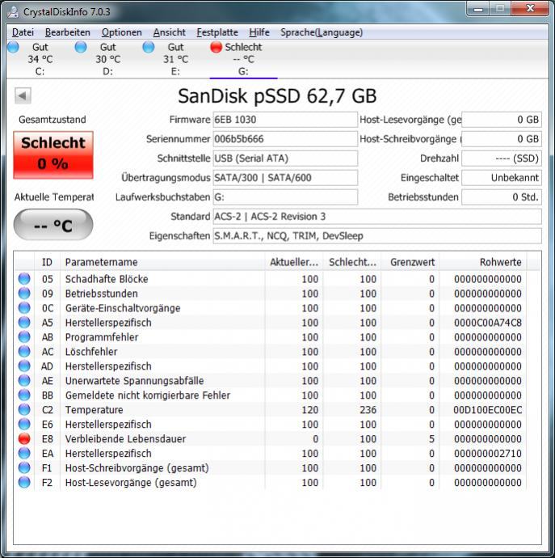Viewport: 555px width, 558px height.
Task: Minimize the CrystalDiskInfo window
Action: [478, 9]
